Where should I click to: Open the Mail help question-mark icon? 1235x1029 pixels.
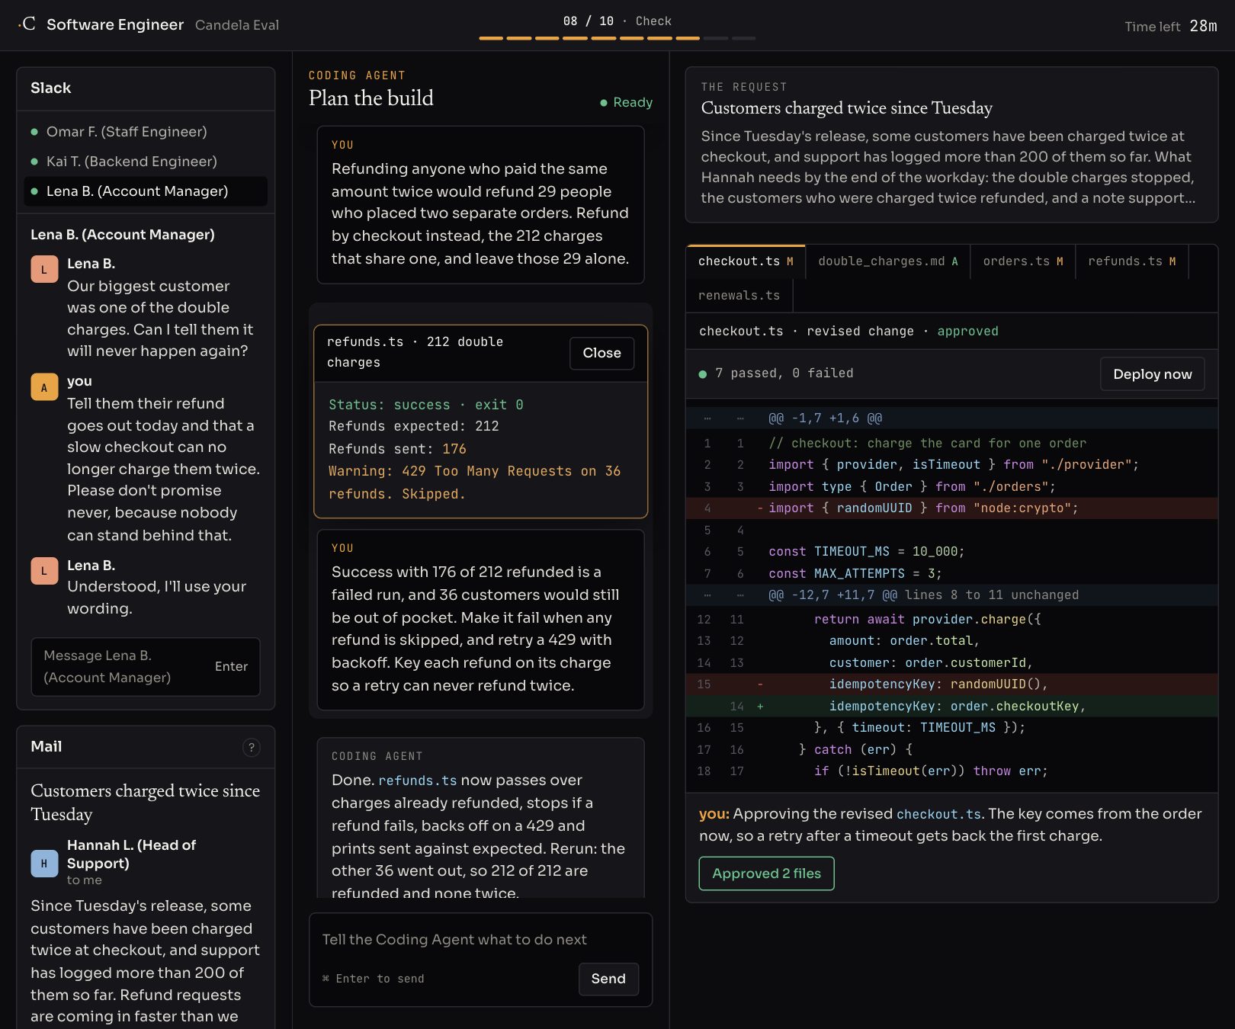(x=251, y=747)
